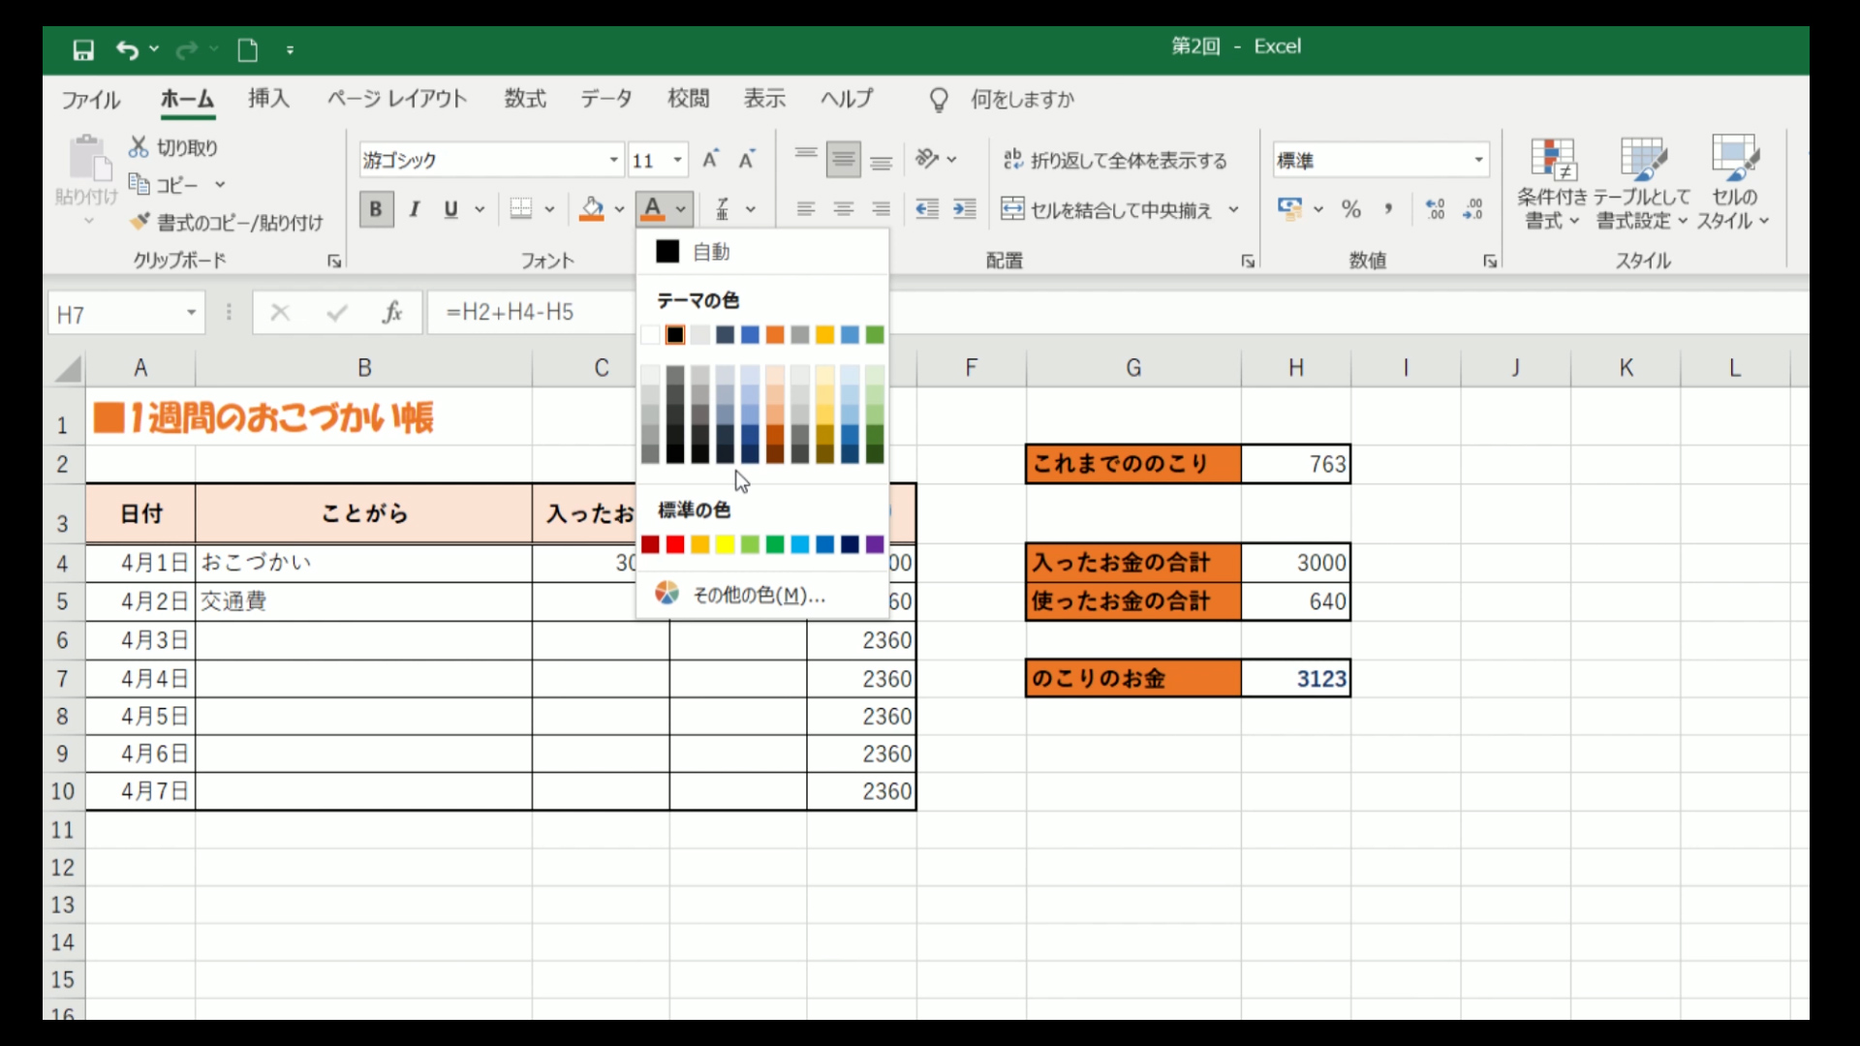Switch to the Insert (挿入) tab
The height and width of the screenshot is (1046, 1860).
coord(268,99)
